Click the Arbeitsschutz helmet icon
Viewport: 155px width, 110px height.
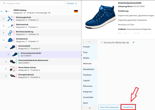[10, 40]
